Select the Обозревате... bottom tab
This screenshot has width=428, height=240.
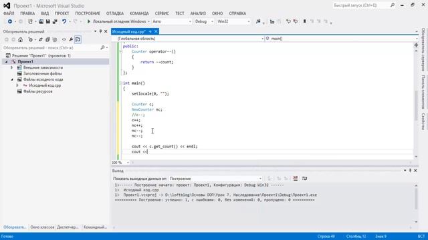(x=15, y=227)
